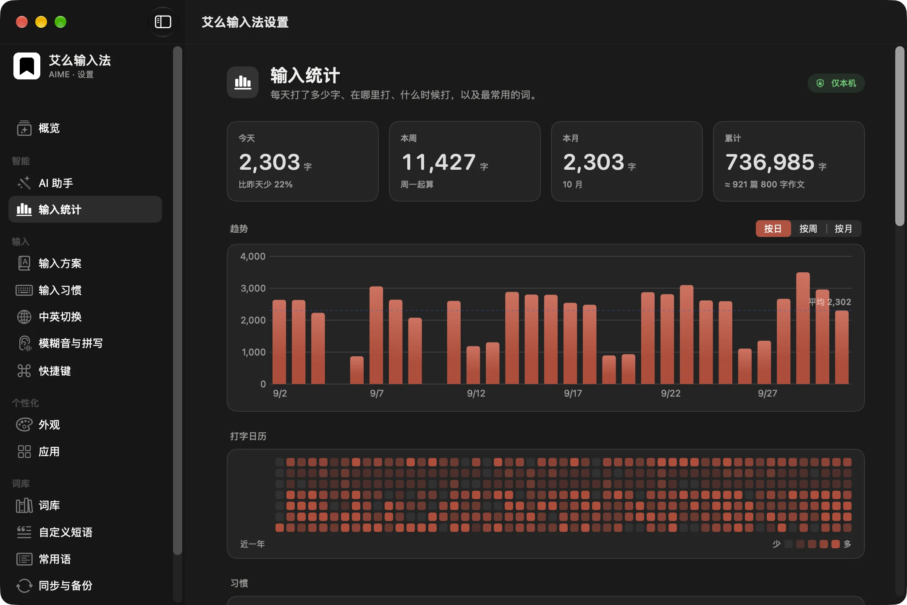Switch the trend chart to 按周
Image resolution: width=907 pixels, height=605 pixels.
point(808,229)
